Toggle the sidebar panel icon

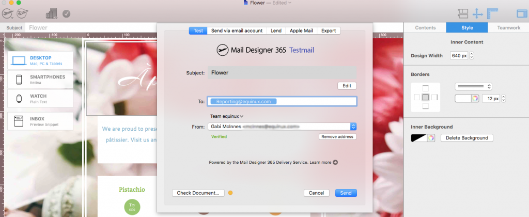(522, 13)
